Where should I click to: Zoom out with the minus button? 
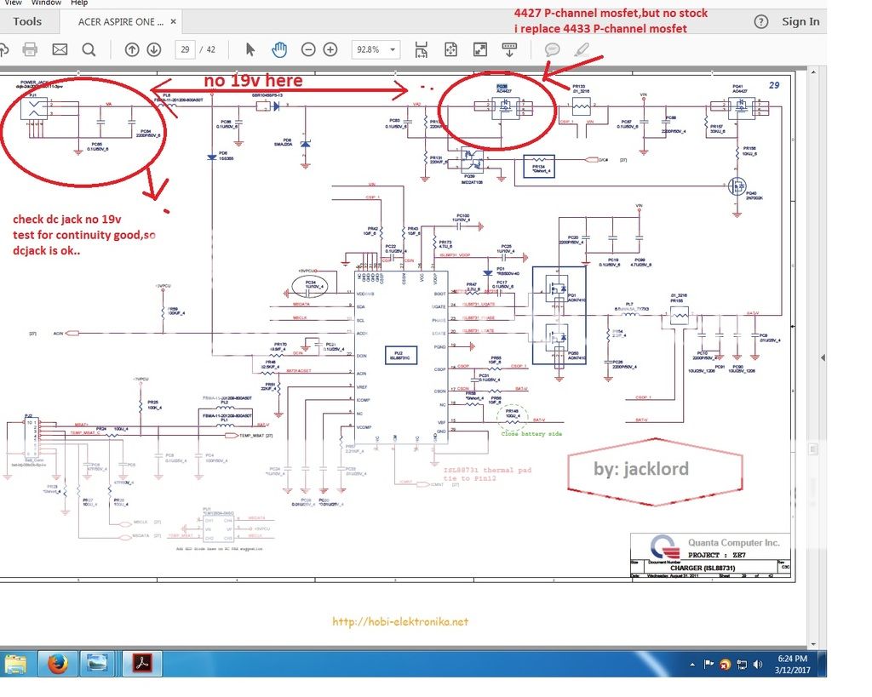pyautogui.click(x=308, y=49)
